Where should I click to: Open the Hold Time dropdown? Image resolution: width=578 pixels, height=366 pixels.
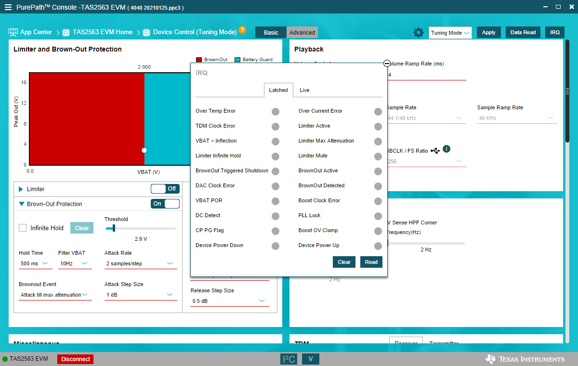[36, 263]
